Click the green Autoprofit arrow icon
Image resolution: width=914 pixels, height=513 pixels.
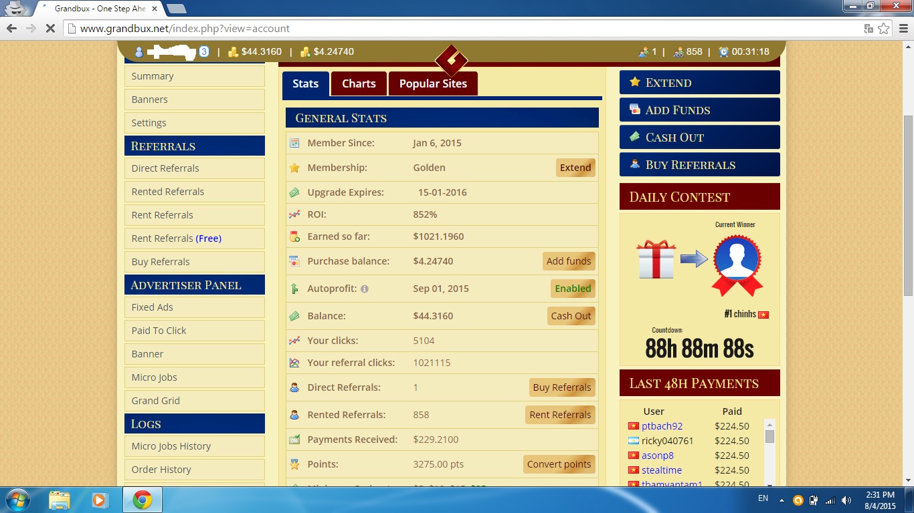pos(294,289)
